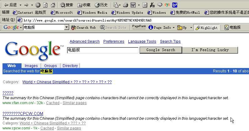Click the Print icon in toolbar
The width and height of the screenshot is (249, 131).
point(125,5)
